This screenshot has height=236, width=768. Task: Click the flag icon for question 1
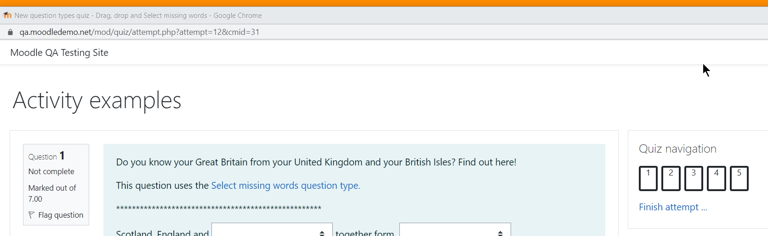32,215
